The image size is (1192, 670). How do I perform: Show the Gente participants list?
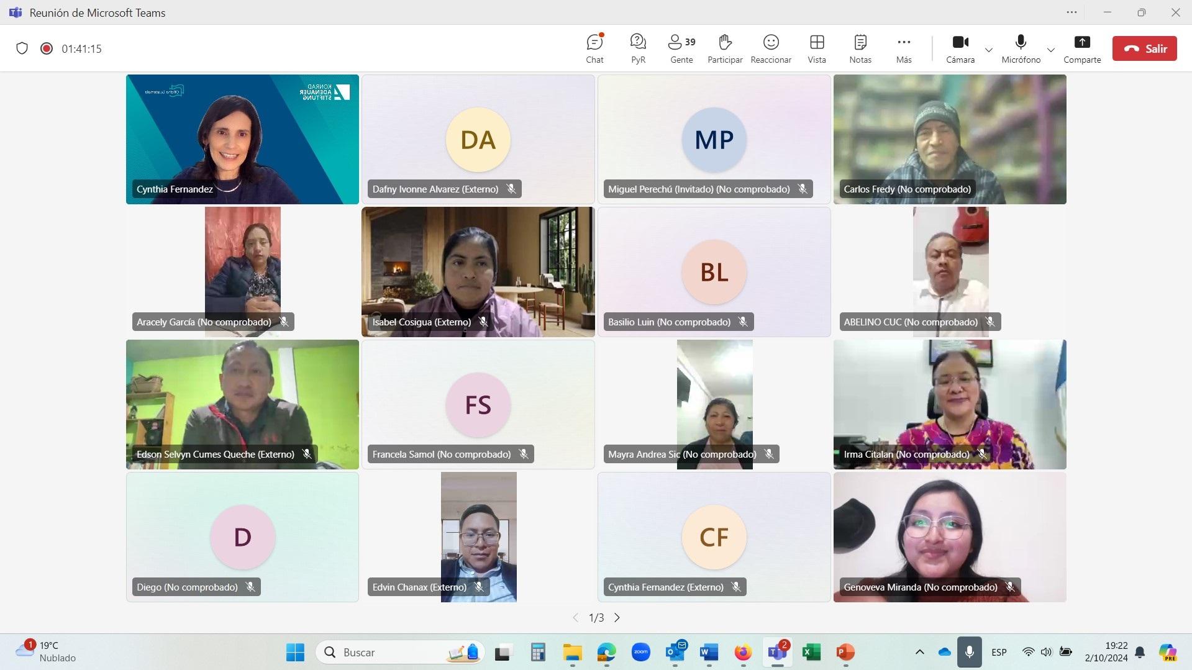point(681,48)
